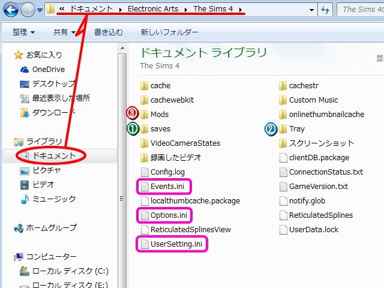Open the address bar history dropdown
This screenshot has height=288, width=384.
311,10
